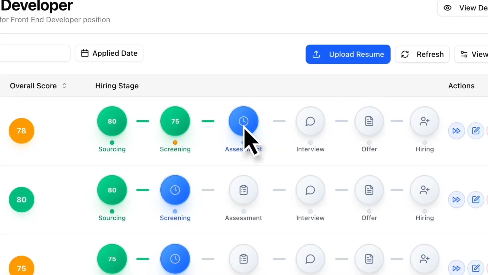This screenshot has width=488, height=275.
Task: Click the green Sourcing stage circle showing 80
Action: pos(112,121)
